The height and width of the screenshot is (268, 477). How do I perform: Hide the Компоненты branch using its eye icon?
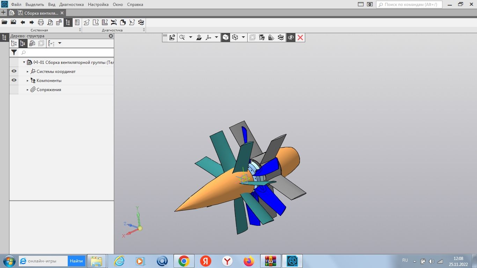point(14,80)
